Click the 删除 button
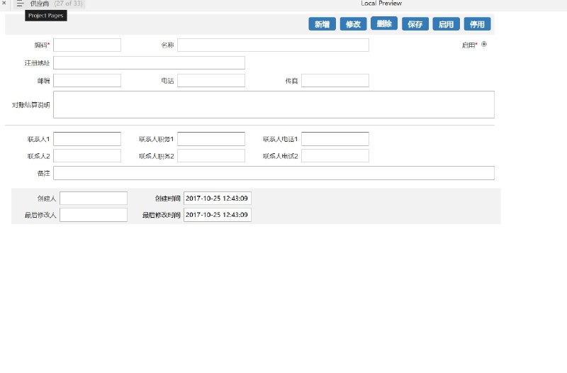This screenshot has height=373, width=567. point(384,23)
